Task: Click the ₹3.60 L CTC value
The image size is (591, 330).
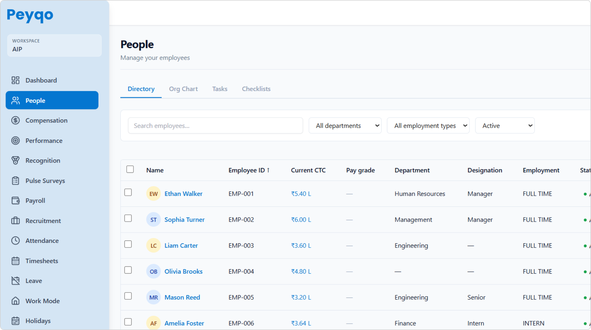Action: coord(301,245)
